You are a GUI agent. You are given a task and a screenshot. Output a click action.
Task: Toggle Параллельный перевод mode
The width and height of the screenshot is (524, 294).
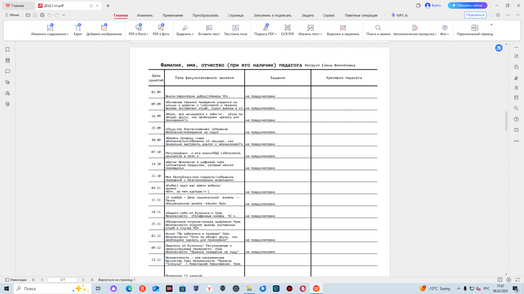pyautogui.click(x=475, y=28)
